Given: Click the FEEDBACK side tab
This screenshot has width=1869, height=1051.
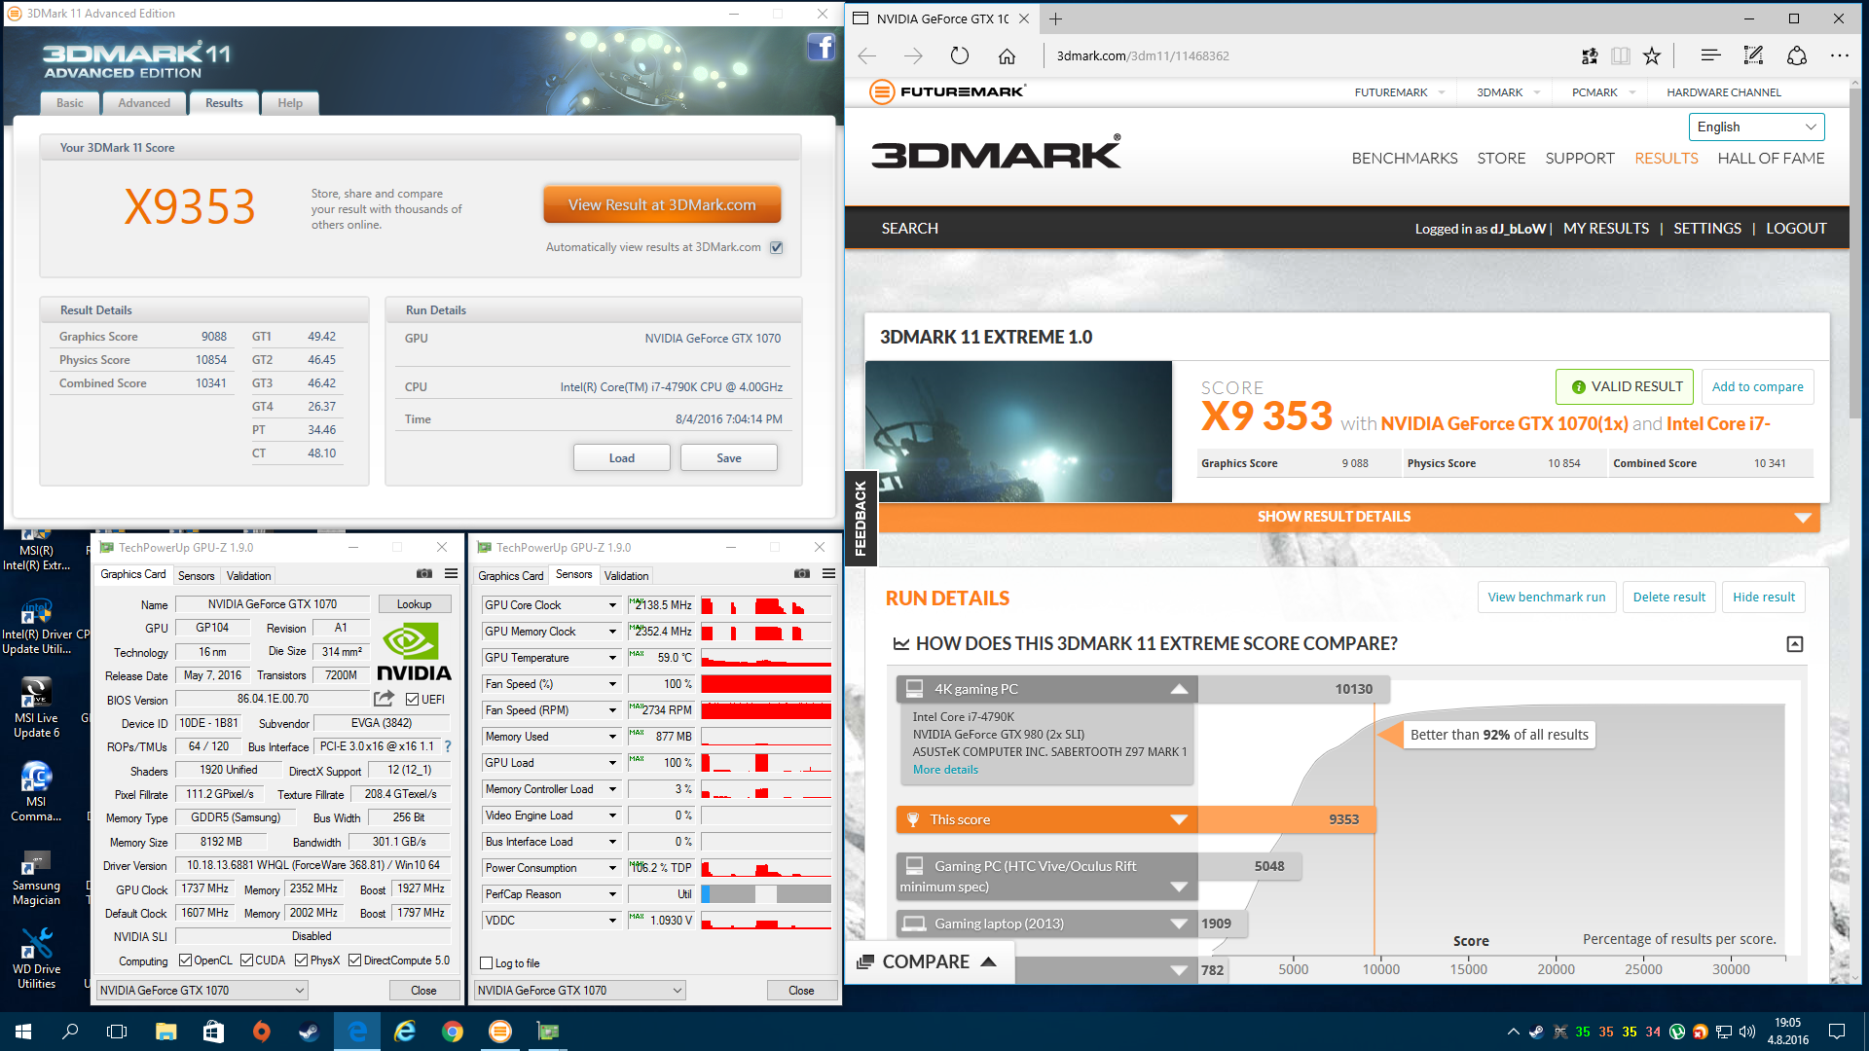Looking at the screenshot, I should coord(861,519).
